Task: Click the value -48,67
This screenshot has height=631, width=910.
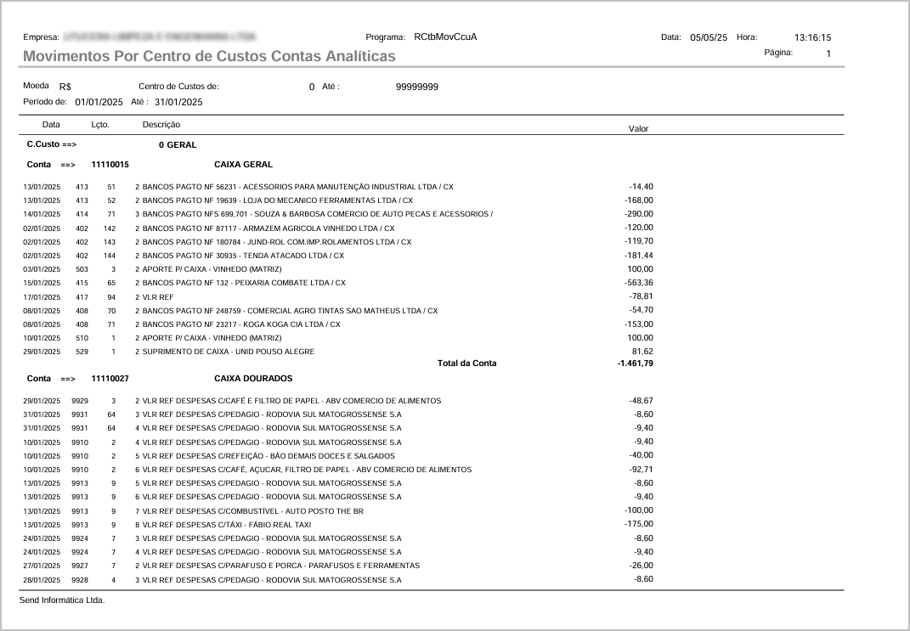Action: tap(642, 401)
